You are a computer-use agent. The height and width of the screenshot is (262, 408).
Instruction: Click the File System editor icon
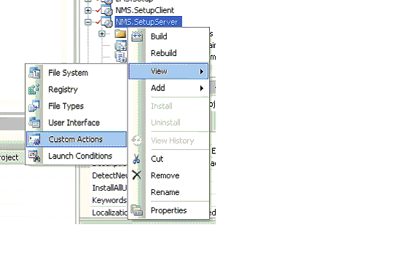click(x=34, y=73)
